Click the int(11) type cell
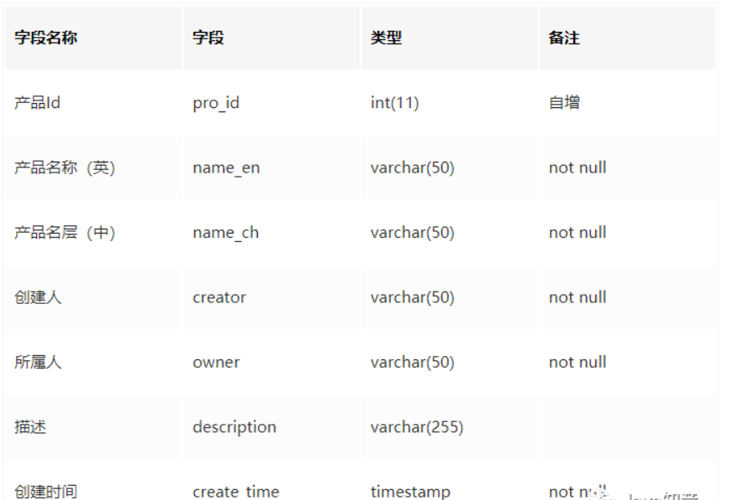 click(x=450, y=103)
